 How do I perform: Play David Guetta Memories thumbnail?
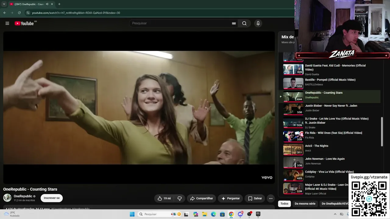(293, 69)
